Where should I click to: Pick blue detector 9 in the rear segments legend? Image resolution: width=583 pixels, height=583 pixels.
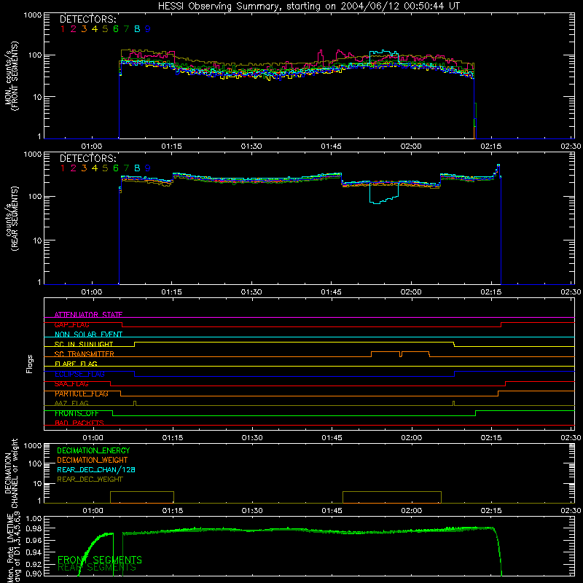[x=148, y=168]
